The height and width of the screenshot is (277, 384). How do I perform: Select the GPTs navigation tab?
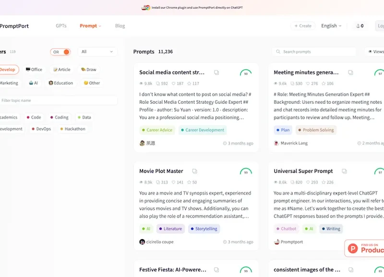[x=60, y=25]
